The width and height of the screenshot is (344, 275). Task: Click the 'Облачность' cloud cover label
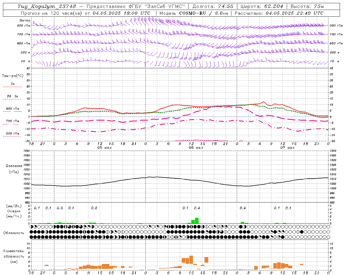click(14, 233)
